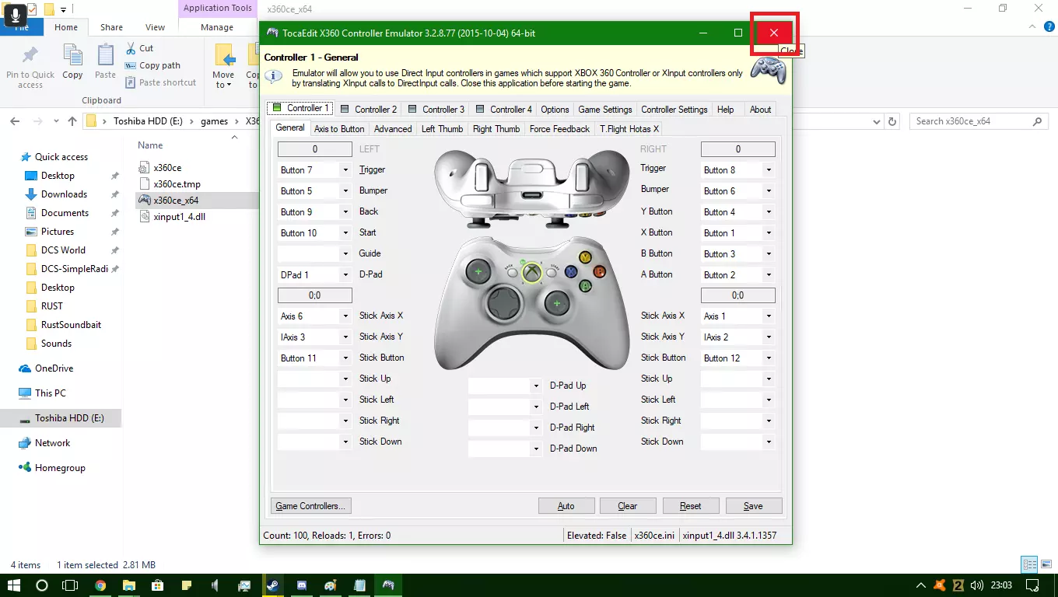Select the x360ce.tmp file
Viewport: 1058px width, 597px height.
[177, 184]
